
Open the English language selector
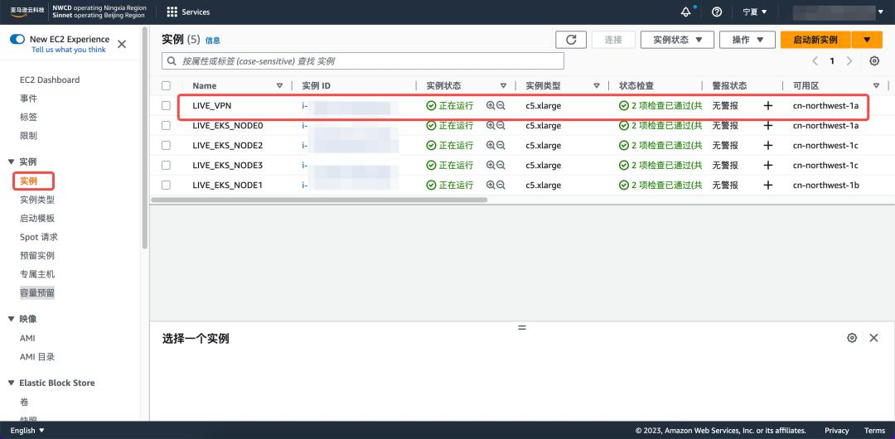[x=27, y=431]
